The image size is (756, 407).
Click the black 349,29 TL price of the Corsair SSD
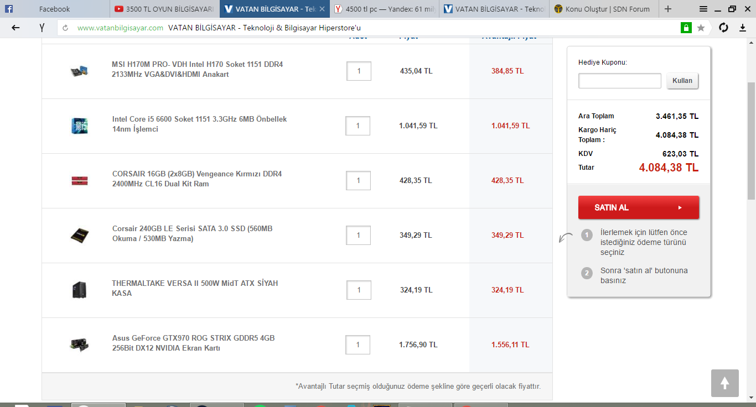click(x=416, y=235)
